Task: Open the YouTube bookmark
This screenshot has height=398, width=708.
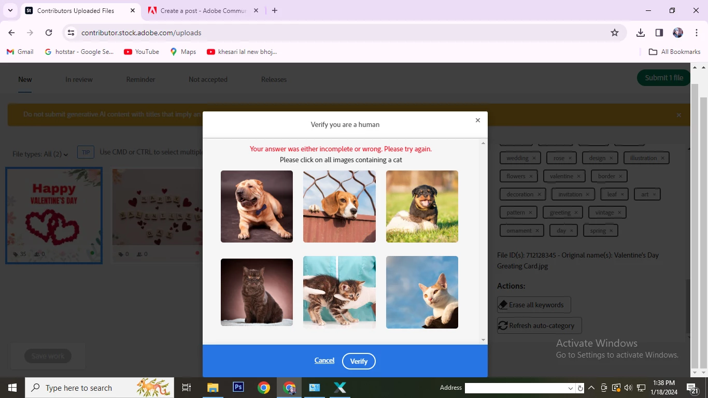Action: [141, 52]
